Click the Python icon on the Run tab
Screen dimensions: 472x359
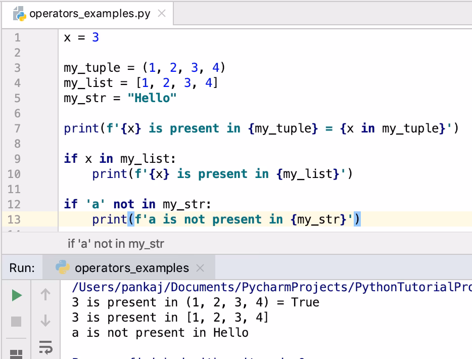pos(63,268)
